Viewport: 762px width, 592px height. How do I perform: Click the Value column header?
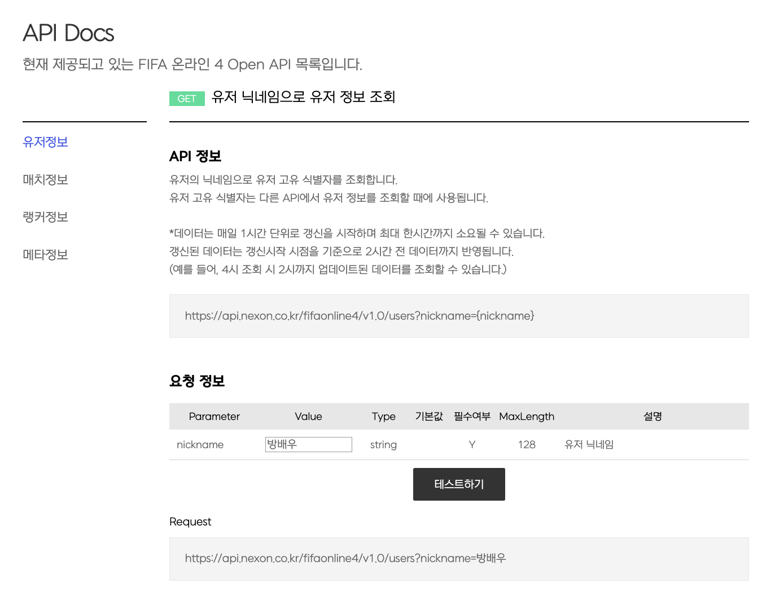coord(308,416)
